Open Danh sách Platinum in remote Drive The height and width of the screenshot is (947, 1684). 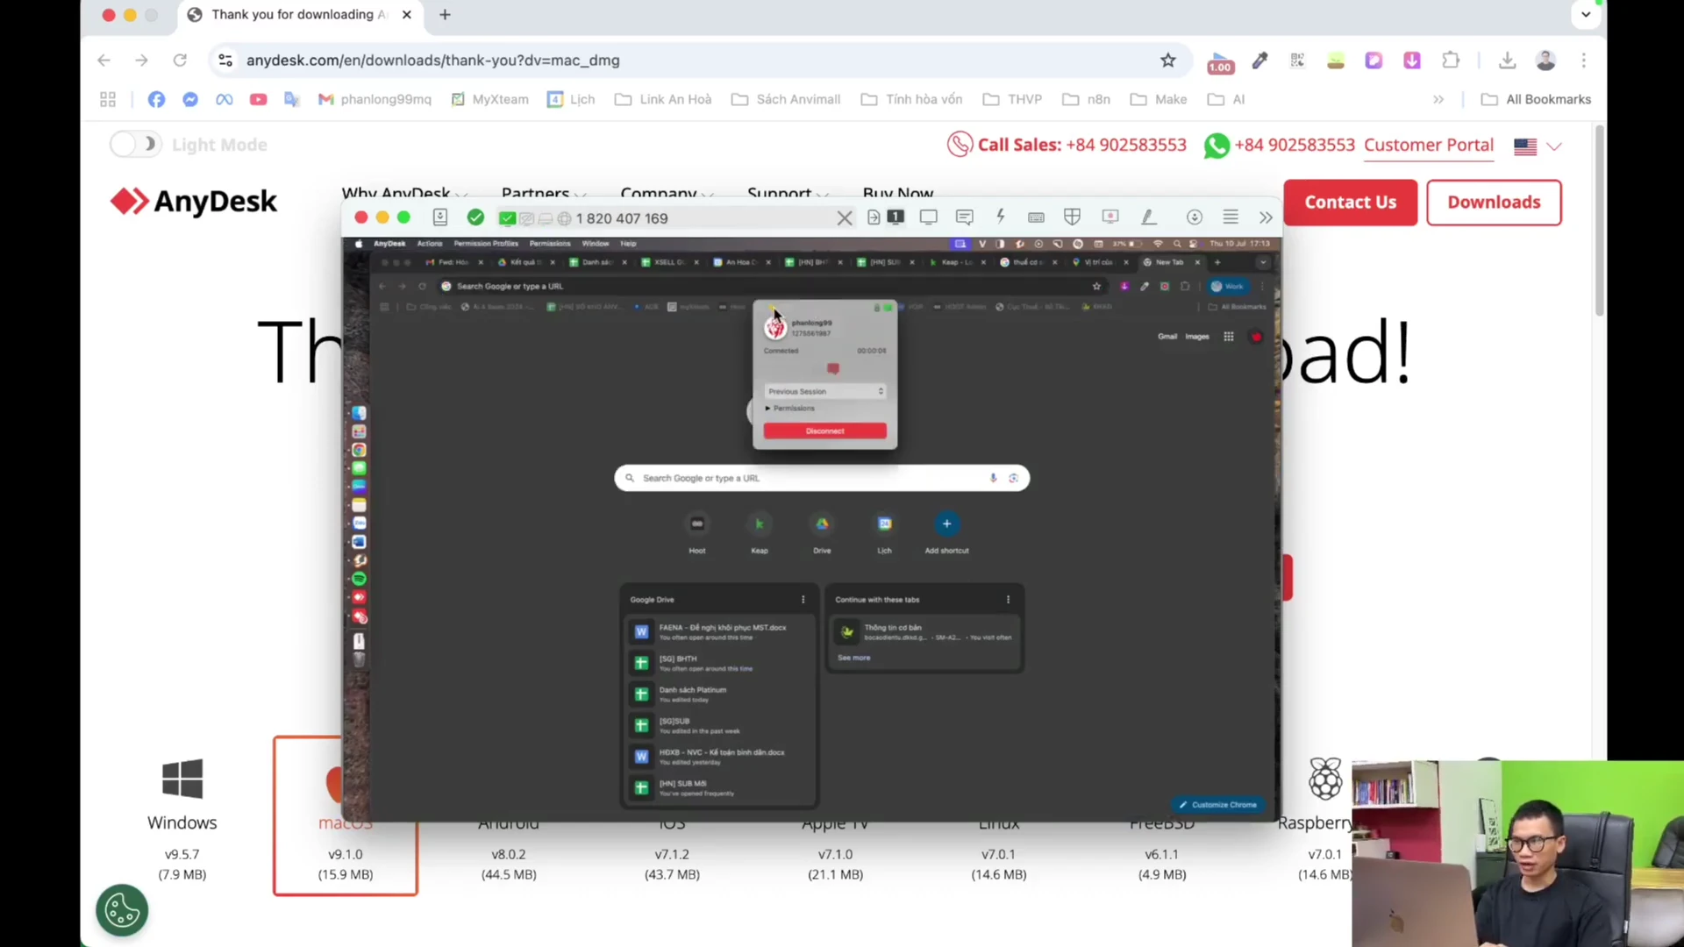click(x=719, y=694)
